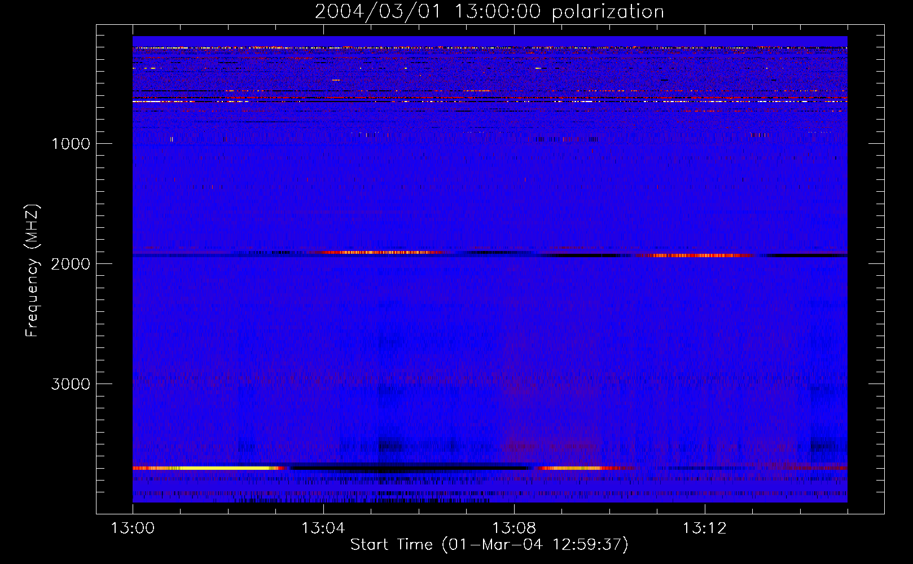
Task: Click the 13:08 time tick label
Action: click(514, 528)
